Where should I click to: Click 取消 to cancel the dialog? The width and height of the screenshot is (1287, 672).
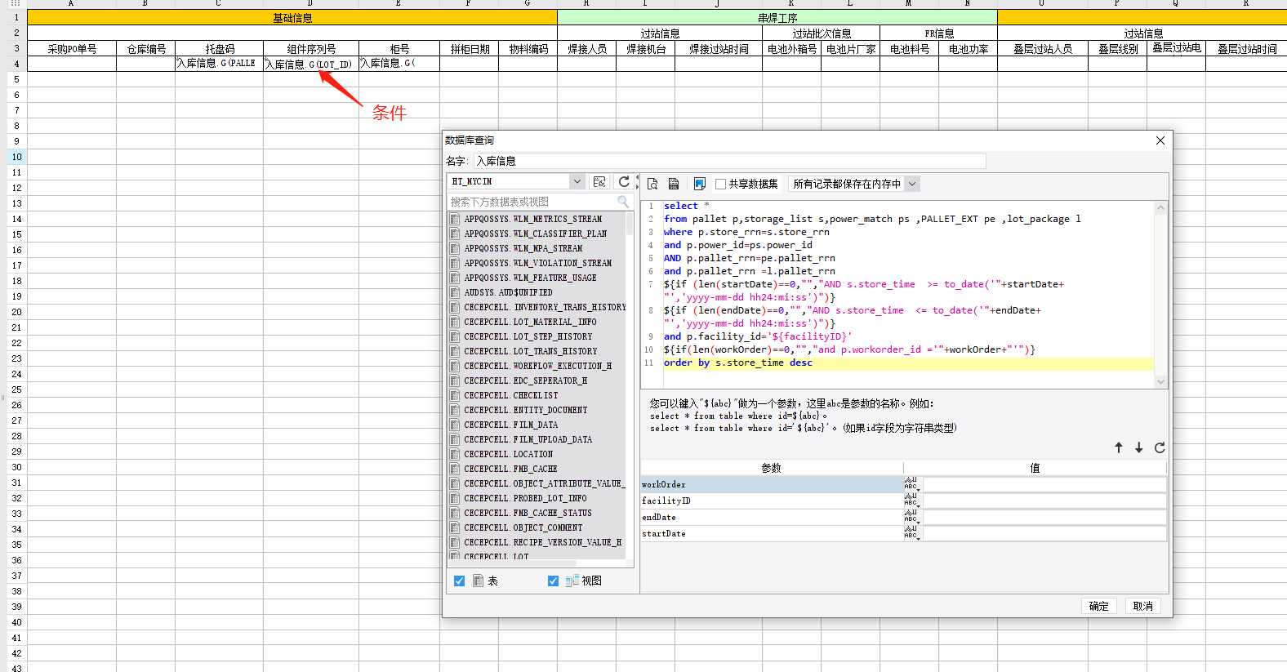coord(1143,606)
